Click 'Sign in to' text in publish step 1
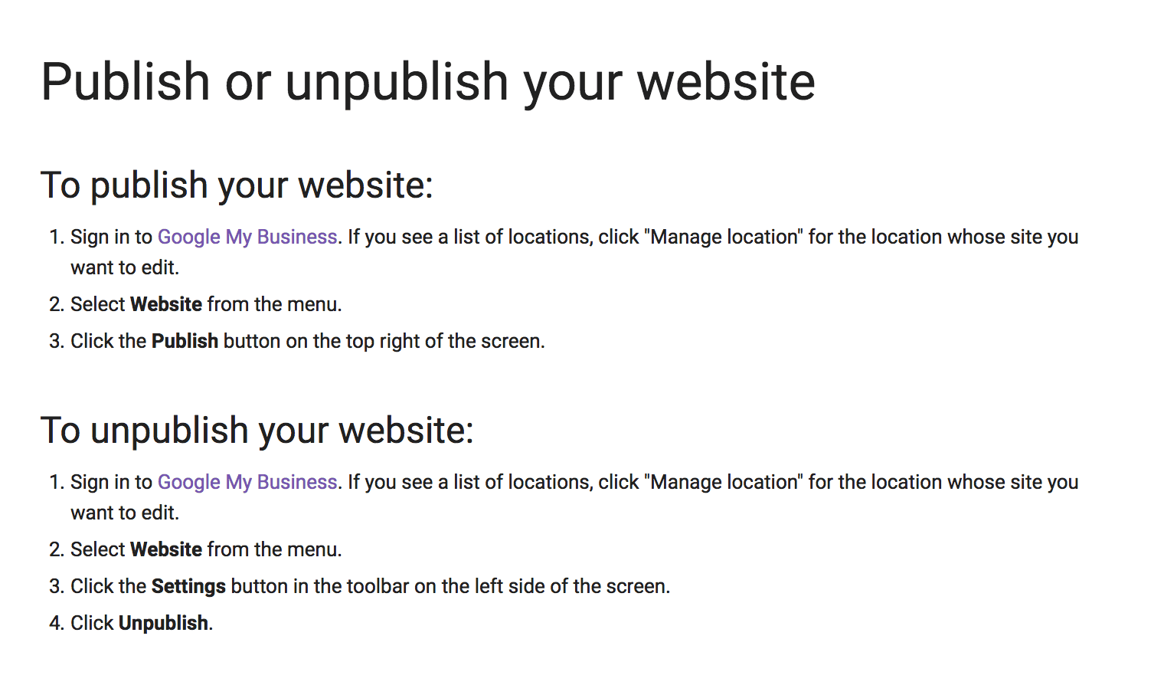 coord(112,237)
